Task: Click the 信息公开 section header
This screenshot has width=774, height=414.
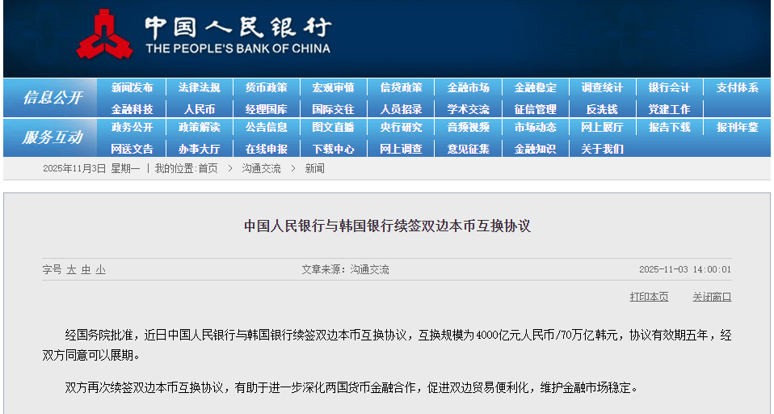Action: (52, 98)
